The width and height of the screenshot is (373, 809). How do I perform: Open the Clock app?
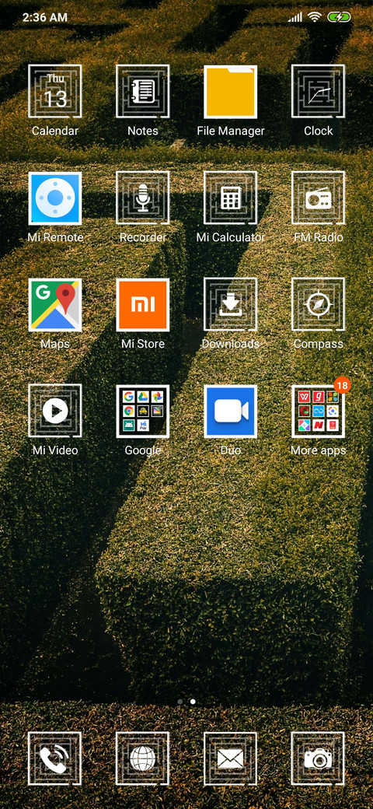click(318, 91)
